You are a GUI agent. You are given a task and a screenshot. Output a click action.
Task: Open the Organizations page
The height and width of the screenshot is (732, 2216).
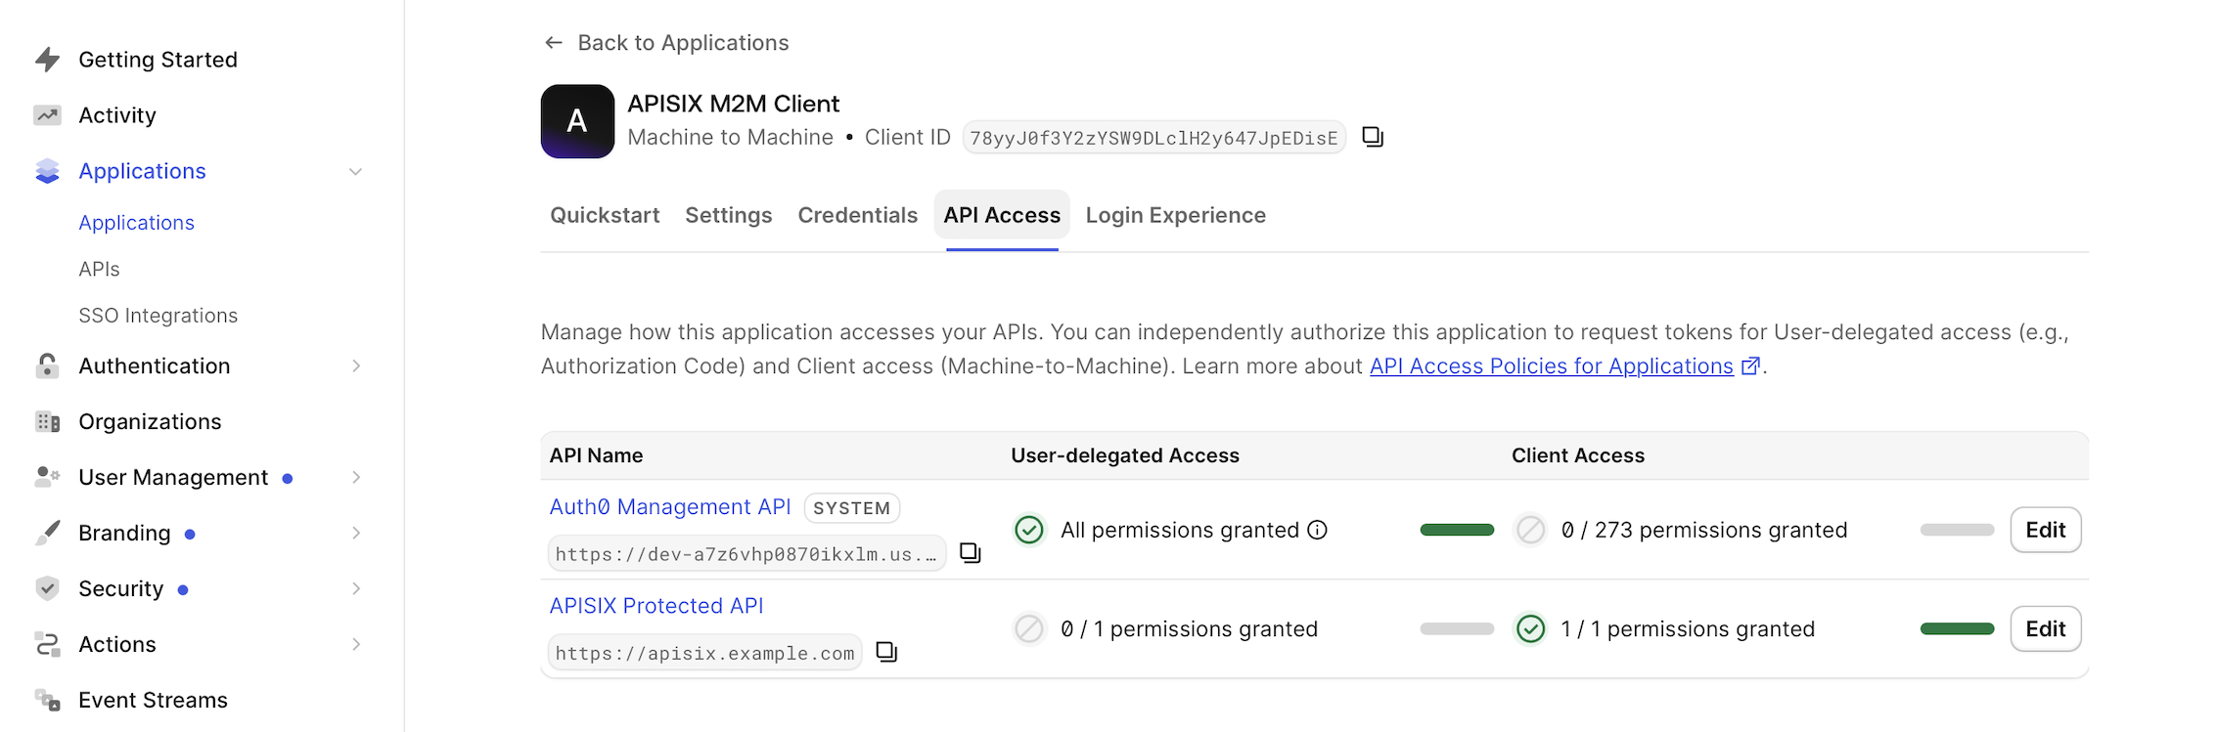pos(150,421)
